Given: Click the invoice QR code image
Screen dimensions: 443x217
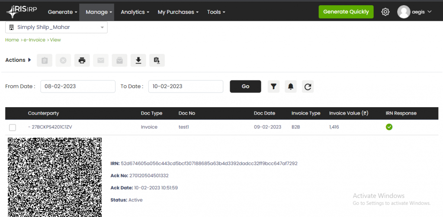Looking at the screenshot, I should pyautogui.click(x=55, y=177).
